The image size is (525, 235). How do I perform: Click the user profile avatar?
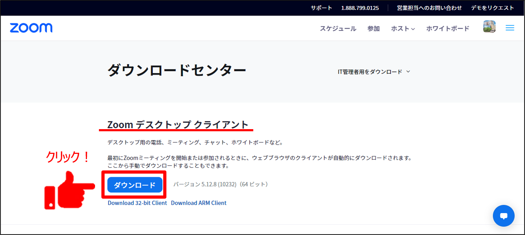click(x=489, y=27)
